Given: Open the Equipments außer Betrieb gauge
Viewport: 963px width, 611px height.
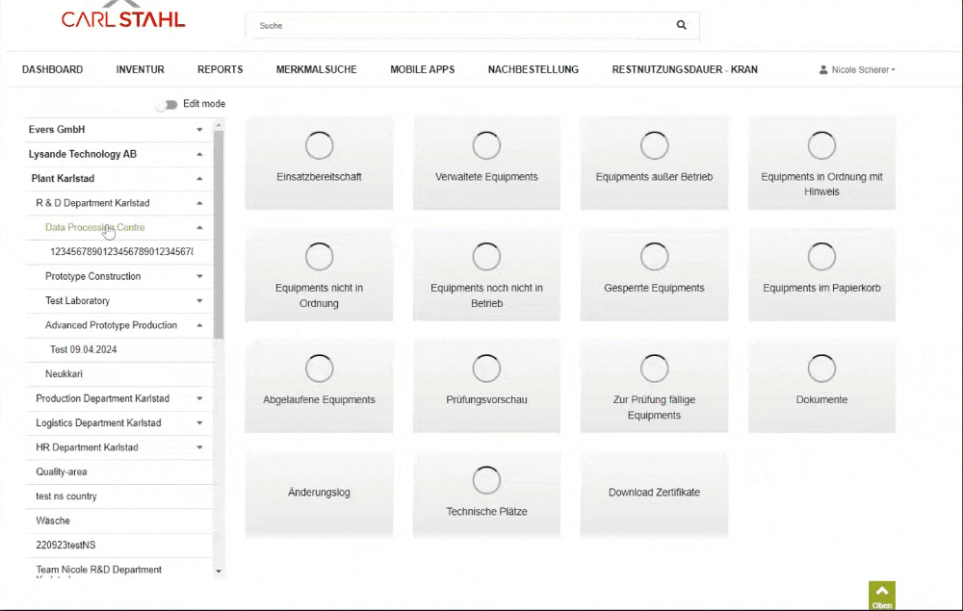Looking at the screenshot, I should tap(654, 145).
